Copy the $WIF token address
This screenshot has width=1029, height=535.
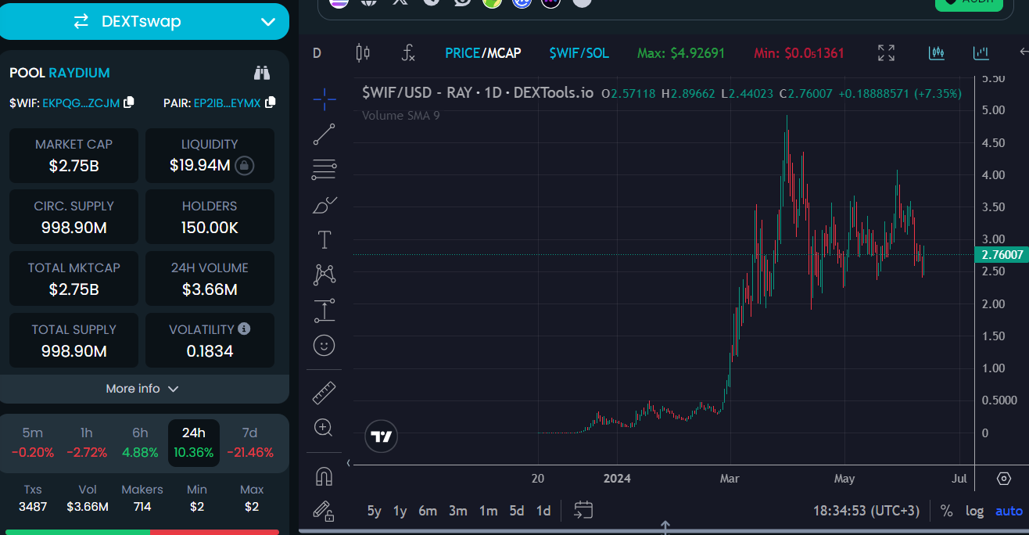(130, 102)
